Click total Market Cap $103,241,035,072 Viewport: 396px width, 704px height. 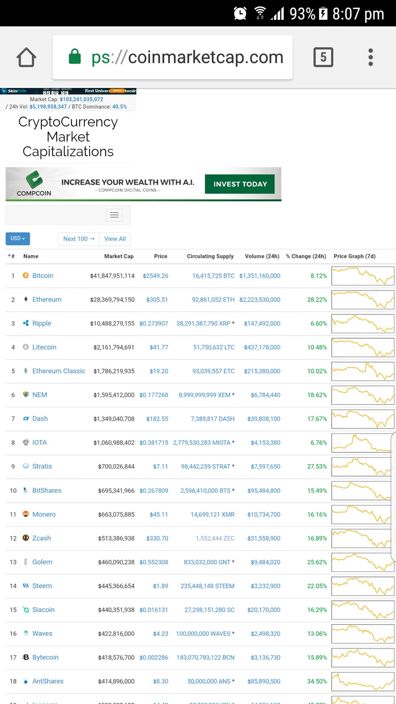[x=81, y=100]
